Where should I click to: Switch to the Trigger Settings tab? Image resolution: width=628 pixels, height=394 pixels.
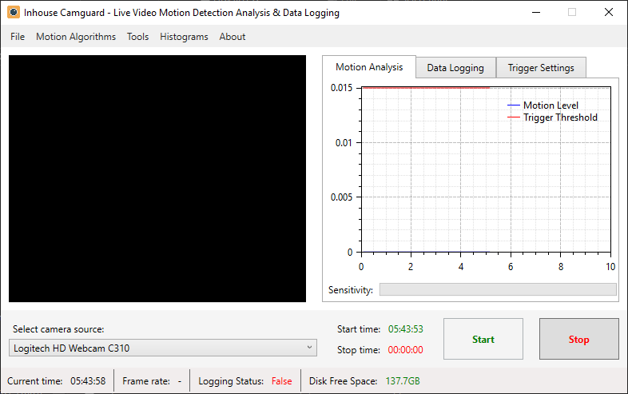pos(541,68)
